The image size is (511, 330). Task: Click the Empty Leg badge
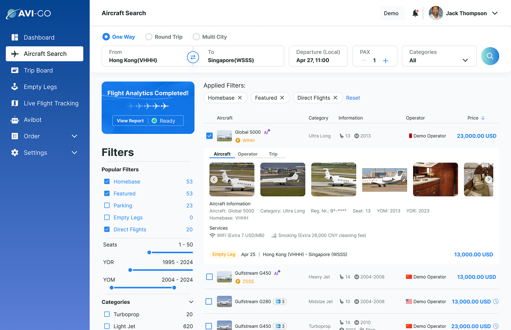pyautogui.click(x=224, y=254)
